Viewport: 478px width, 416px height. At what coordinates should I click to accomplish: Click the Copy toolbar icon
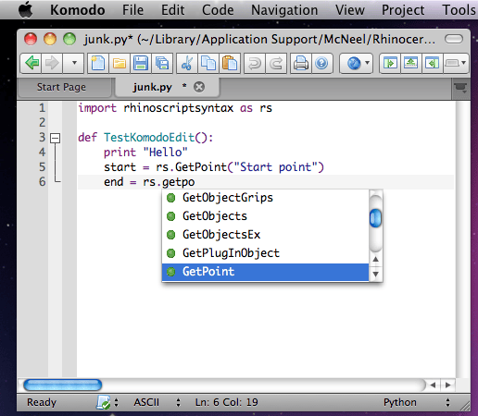pos(208,63)
